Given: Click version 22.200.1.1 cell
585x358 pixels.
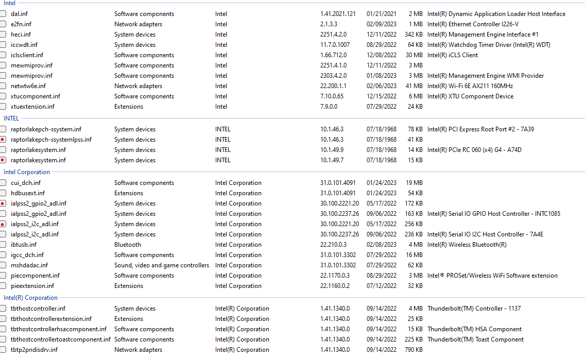Looking at the screenshot, I should (333, 86).
